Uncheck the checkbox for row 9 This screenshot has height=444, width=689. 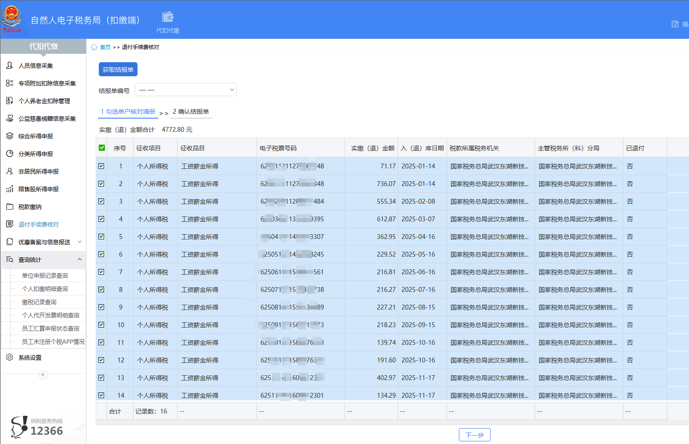(x=101, y=307)
